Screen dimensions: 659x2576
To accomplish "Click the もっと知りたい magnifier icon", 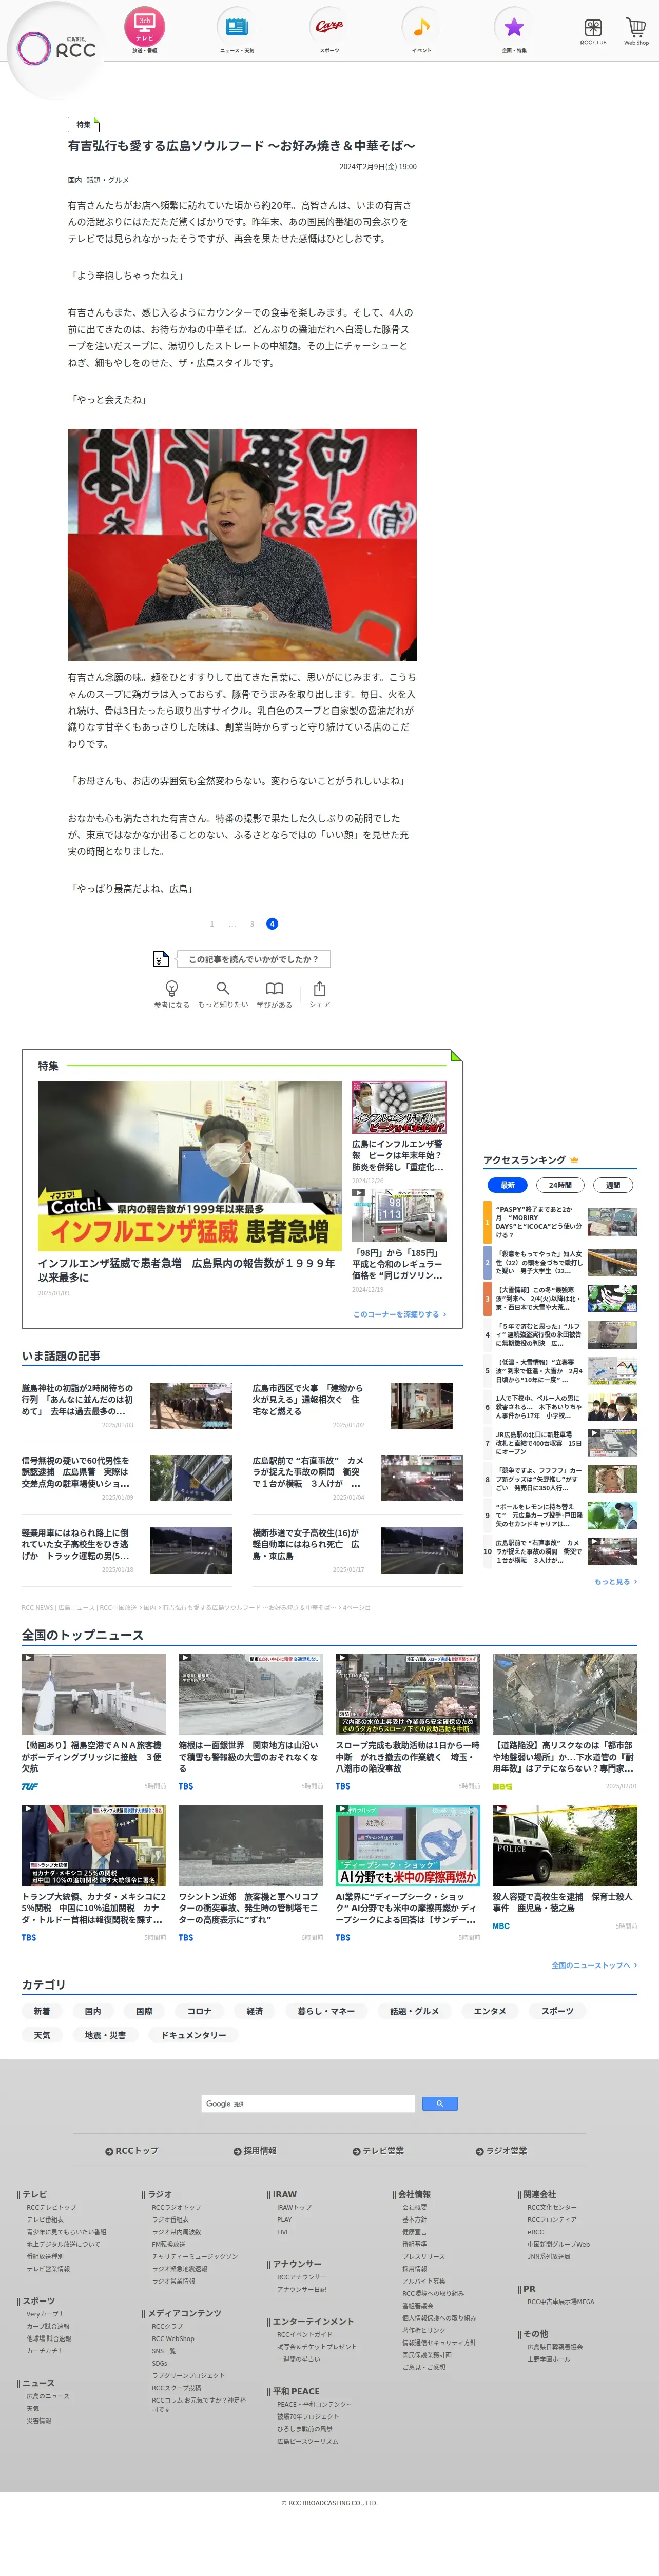I will coord(223,994).
